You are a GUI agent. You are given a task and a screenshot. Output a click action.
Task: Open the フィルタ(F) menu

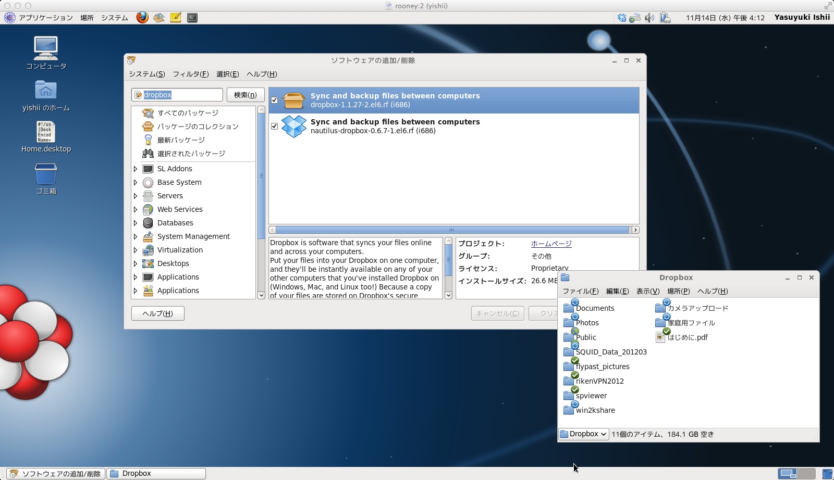point(191,74)
